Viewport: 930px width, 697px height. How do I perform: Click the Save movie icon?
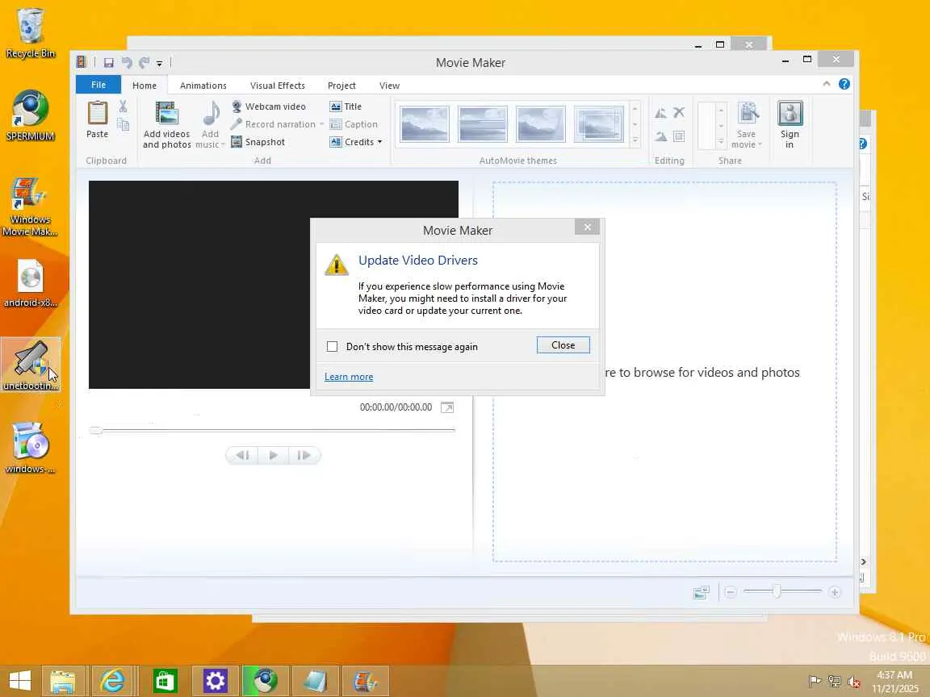748,114
